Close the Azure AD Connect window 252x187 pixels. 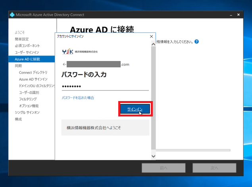pos(239,15)
